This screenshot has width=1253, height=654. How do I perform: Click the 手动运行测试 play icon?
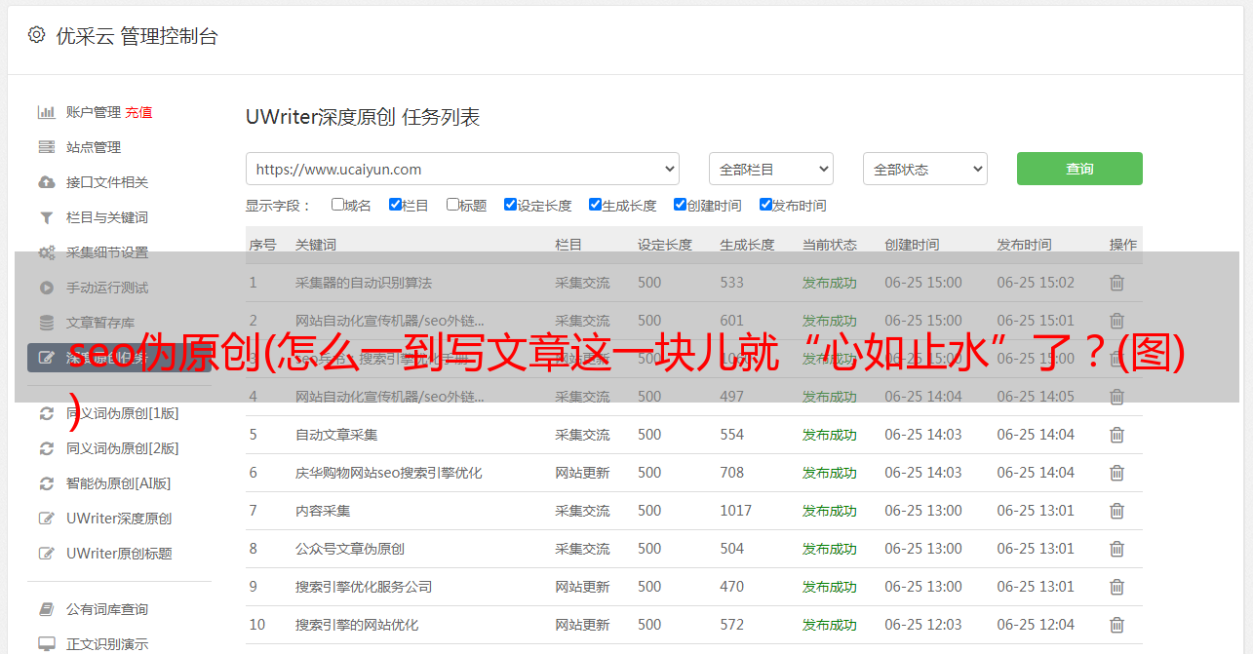click(46, 288)
